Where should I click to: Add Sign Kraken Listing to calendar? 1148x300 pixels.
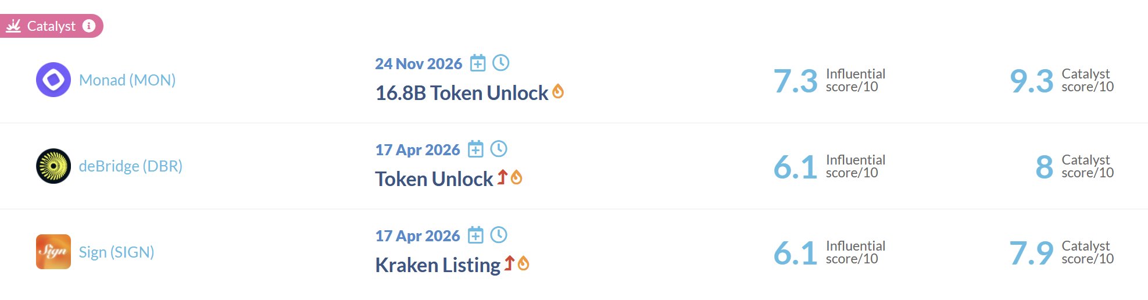pyautogui.click(x=475, y=235)
